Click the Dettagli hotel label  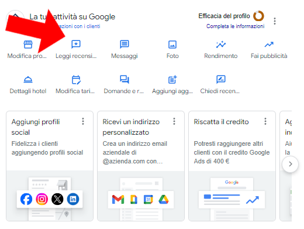(x=28, y=91)
